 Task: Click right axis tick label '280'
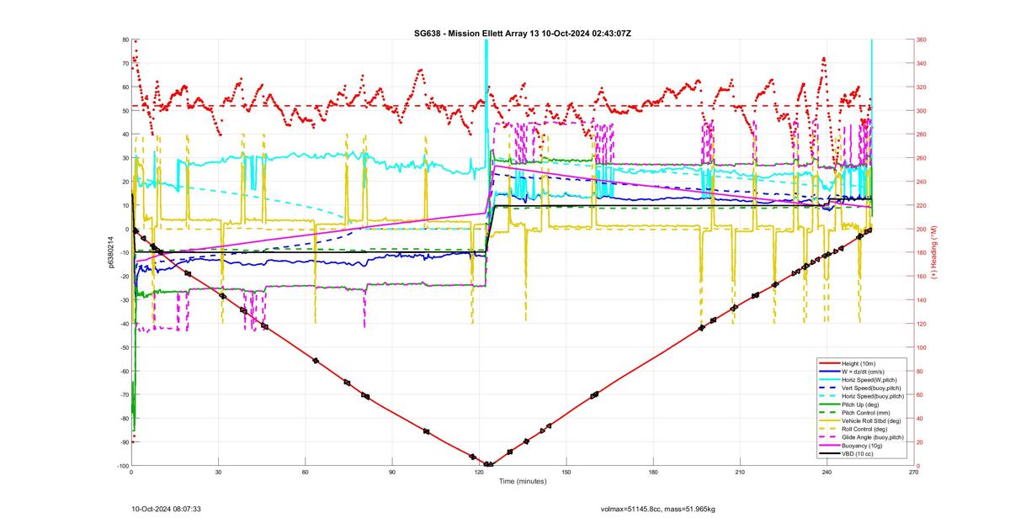click(922, 135)
